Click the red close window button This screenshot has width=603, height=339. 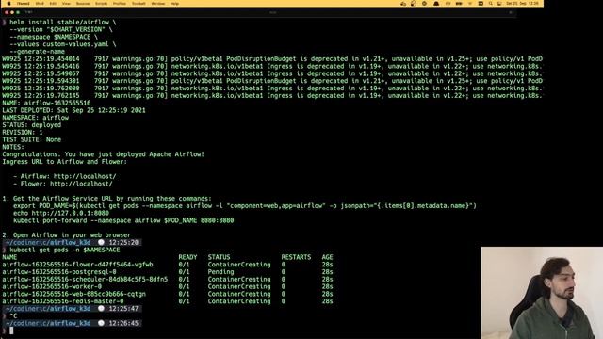click(7, 12)
